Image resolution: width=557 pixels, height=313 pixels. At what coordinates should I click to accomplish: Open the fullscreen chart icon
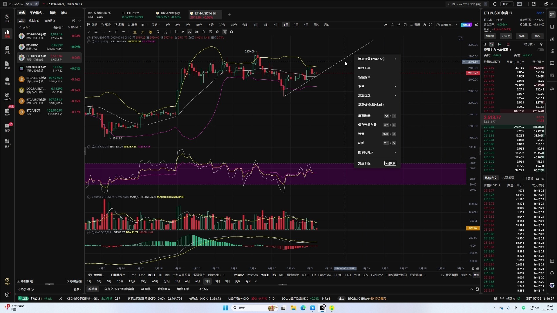pos(431,25)
